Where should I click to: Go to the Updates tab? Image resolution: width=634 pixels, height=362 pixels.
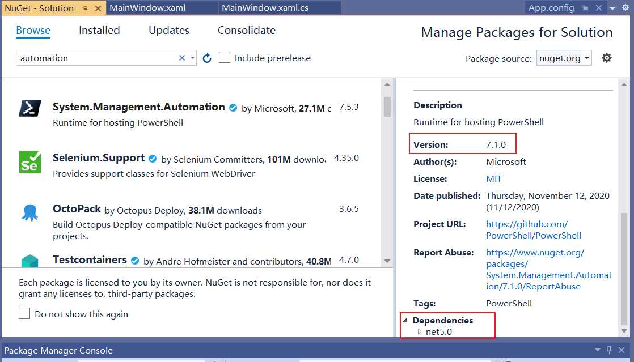tap(169, 30)
